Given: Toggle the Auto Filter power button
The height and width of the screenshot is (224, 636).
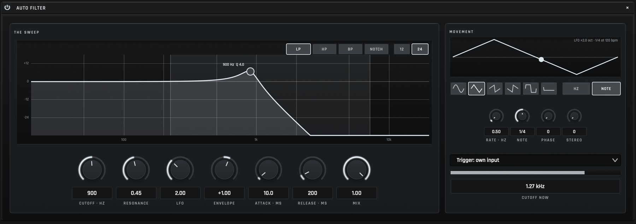Looking at the screenshot, I should [7, 7].
